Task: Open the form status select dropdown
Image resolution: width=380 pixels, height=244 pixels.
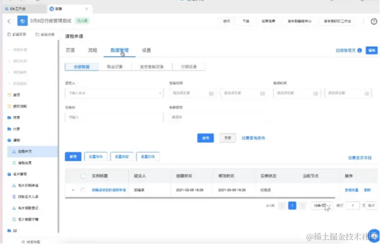Action: [x=218, y=117]
